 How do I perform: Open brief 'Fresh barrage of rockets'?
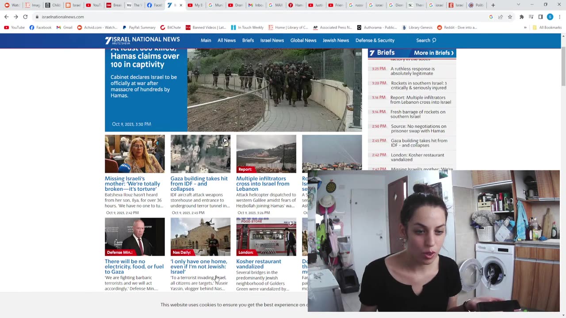tap(418, 114)
